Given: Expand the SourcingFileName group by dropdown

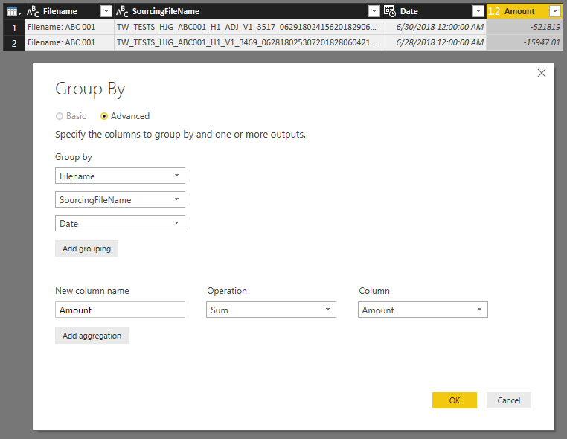Looking at the screenshot, I should (x=120, y=199).
